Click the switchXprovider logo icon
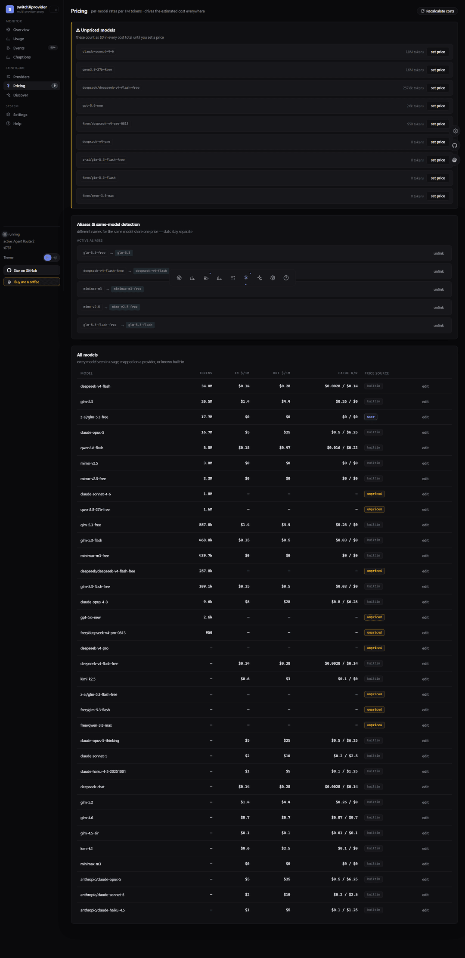This screenshot has height=958, width=465. (10, 9)
